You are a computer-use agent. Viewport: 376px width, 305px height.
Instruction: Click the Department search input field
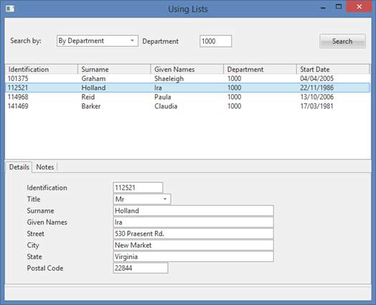pos(215,41)
